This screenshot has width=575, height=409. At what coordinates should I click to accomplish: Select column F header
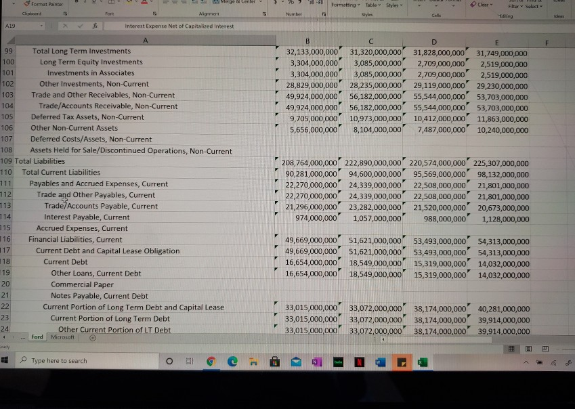pos(547,43)
